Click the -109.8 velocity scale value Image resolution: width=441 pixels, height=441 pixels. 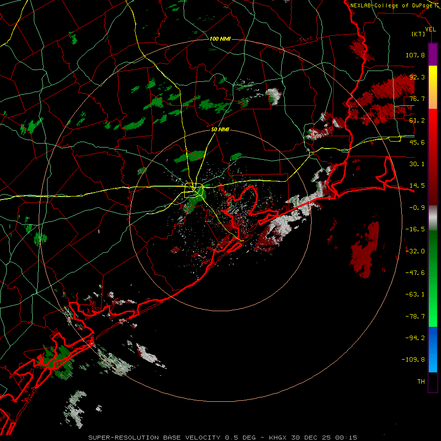tap(413, 360)
